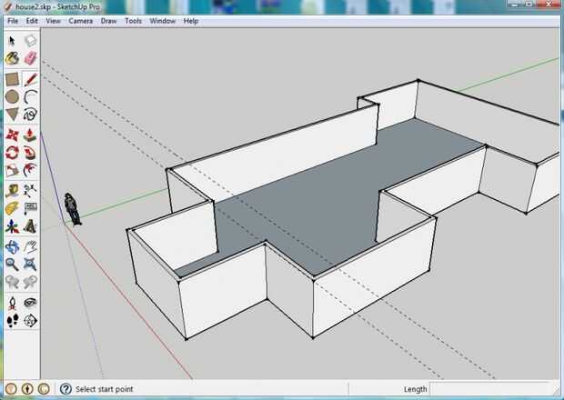
Task: Activate the Dimension tool
Action: tap(30, 191)
